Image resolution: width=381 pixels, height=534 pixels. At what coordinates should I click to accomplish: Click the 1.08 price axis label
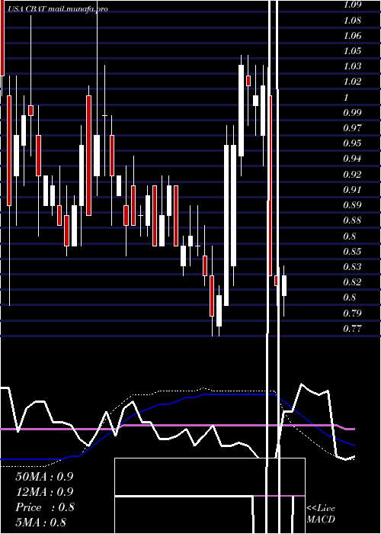(x=352, y=21)
